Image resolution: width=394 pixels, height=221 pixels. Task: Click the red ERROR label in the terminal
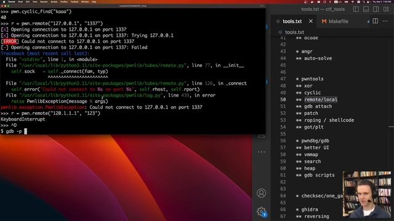(x=10, y=41)
